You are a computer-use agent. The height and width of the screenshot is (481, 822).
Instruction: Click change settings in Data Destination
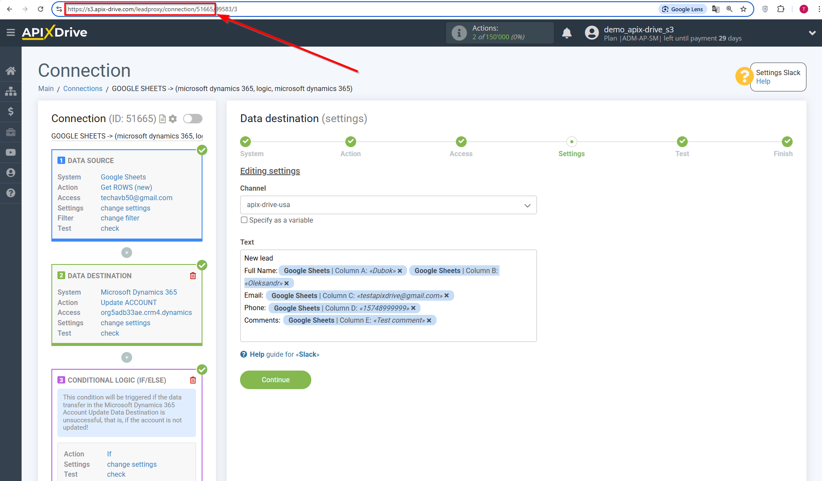pos(126,323)
